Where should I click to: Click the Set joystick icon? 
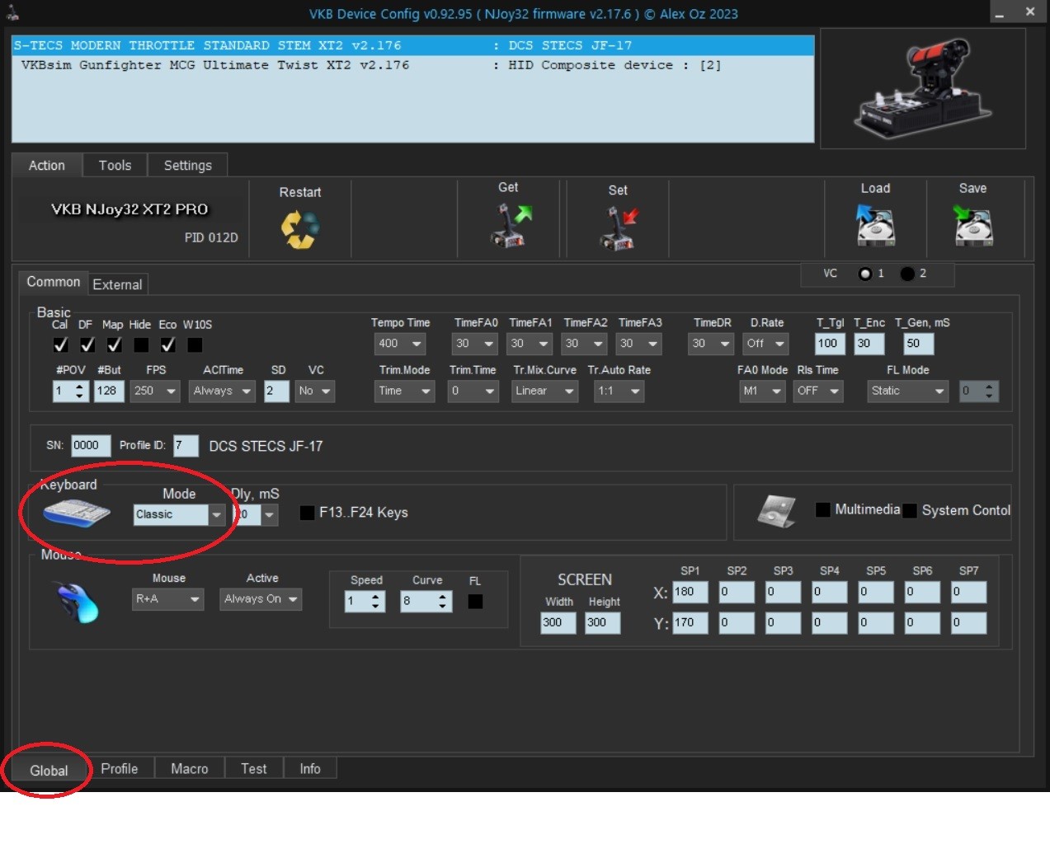pyautogui.click(x=619, y=228)
